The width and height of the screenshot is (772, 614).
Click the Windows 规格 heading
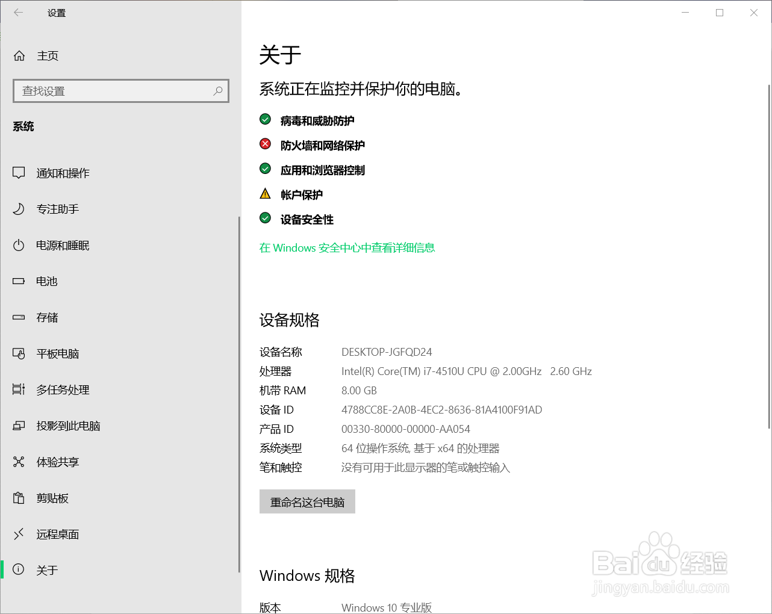(x=307, y=575)
